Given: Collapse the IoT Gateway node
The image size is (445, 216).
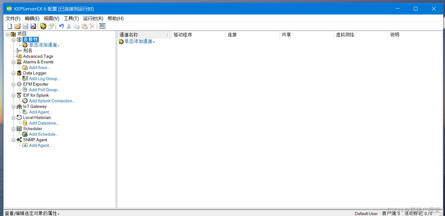Looking at the screenshot, I should tap(13, 107).
